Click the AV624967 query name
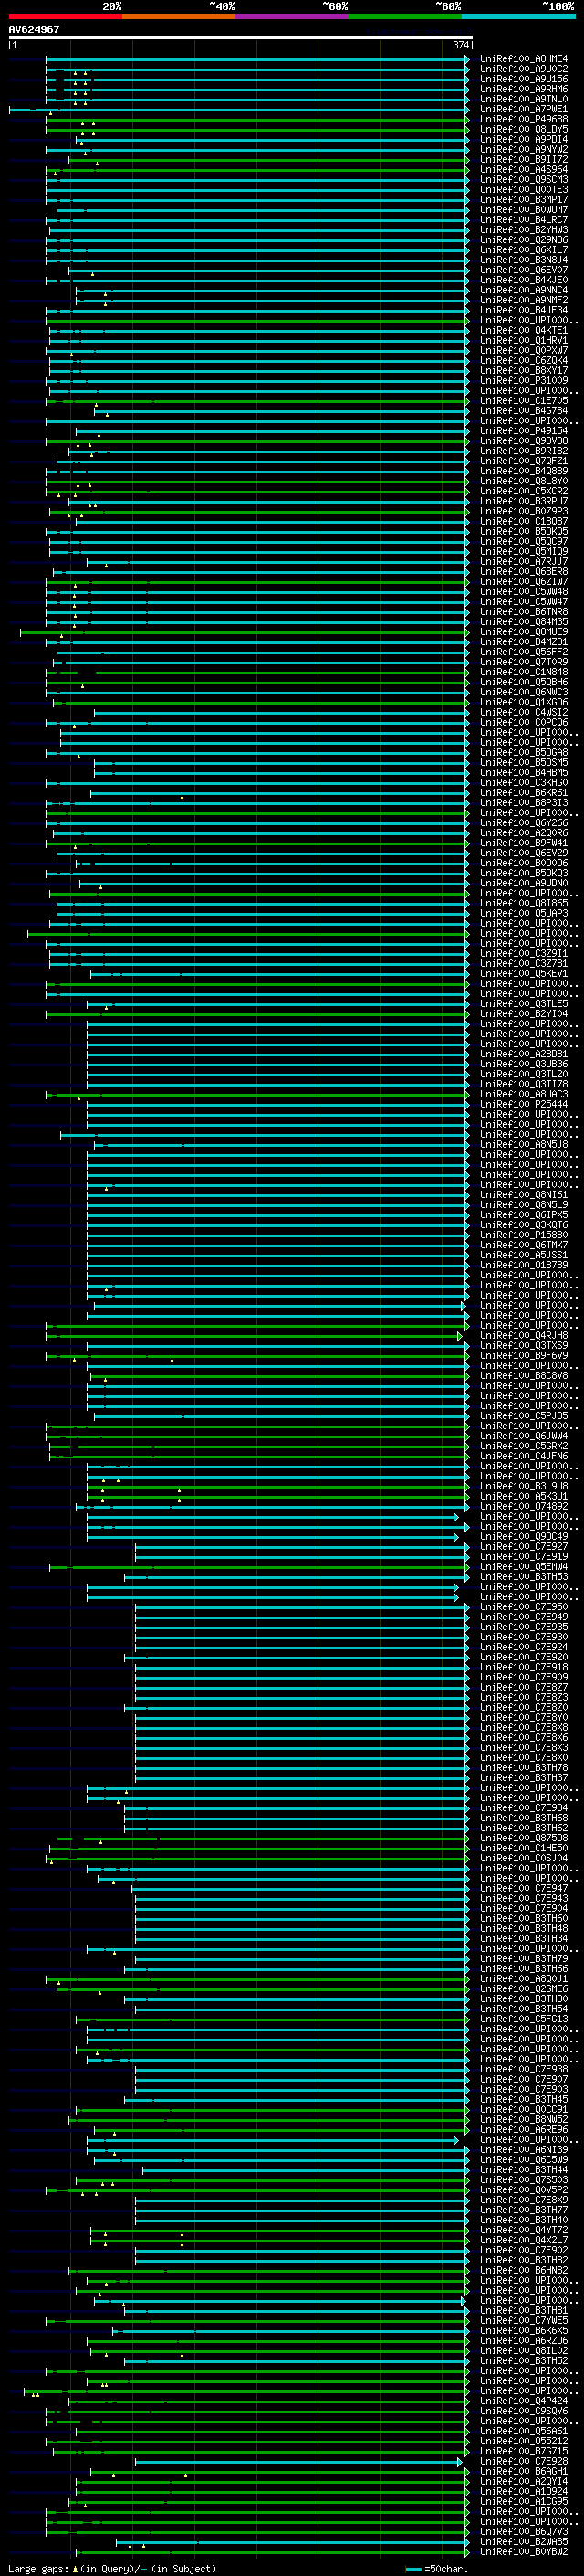Image resolution: width=584 pixels, height=2576 pixels. pyautogui.click(x=34, y=29)
